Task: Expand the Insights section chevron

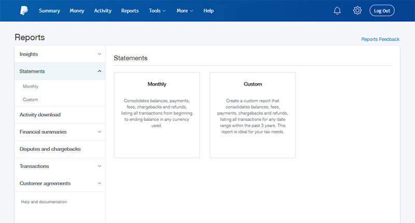Action: (99, 54)
